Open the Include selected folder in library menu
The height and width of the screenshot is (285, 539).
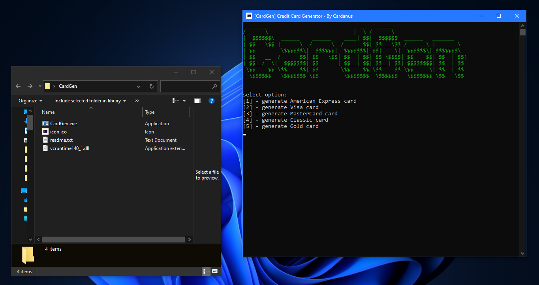pos(90,101)
